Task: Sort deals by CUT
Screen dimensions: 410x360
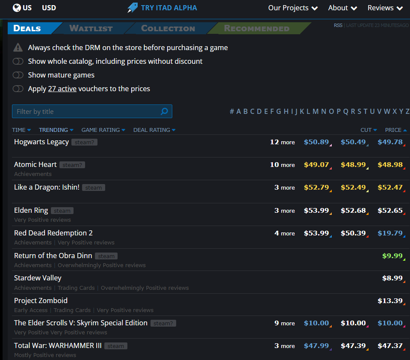Action: pos(369,130)
